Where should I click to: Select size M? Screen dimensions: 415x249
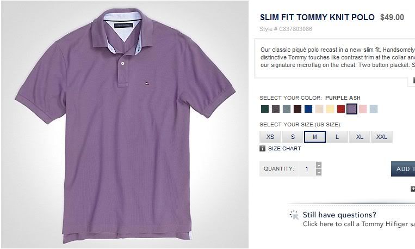click(315, 137)
